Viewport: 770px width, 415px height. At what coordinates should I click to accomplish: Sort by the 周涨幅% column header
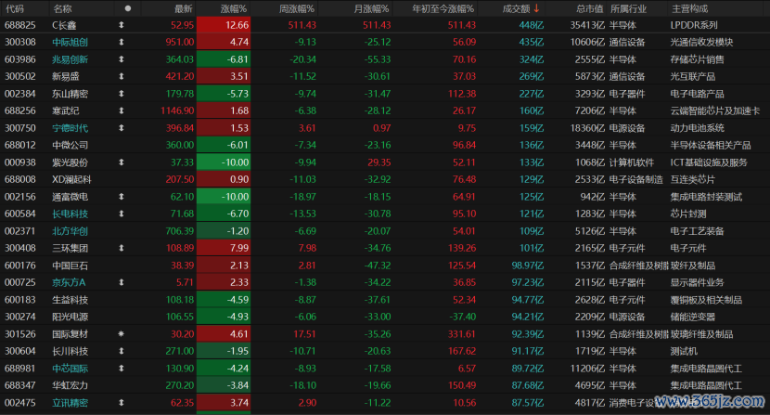point(296,9)
